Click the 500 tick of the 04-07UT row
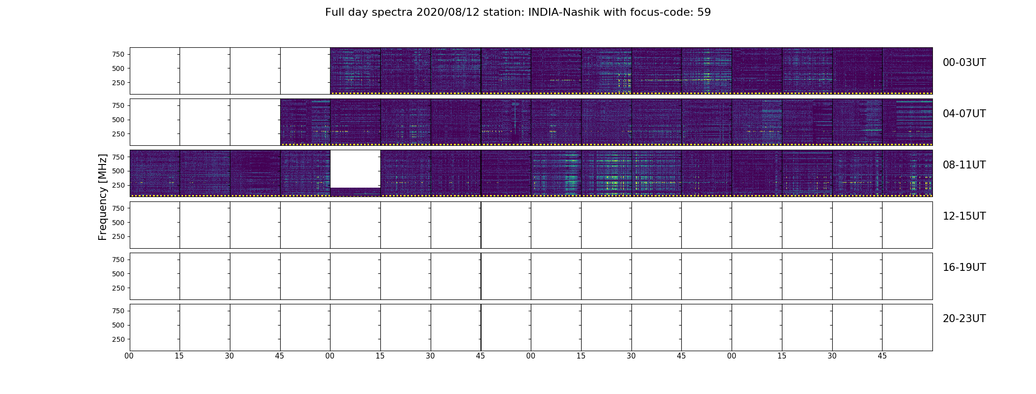 118,120
